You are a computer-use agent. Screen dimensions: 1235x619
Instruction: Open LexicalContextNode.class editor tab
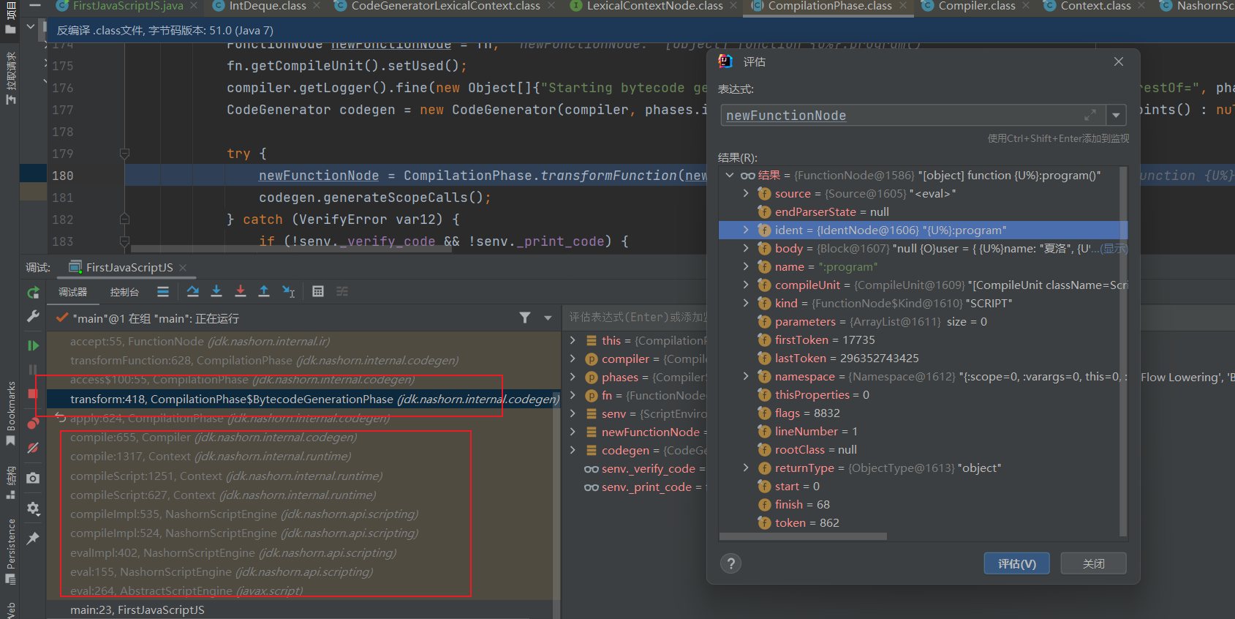(654, 6)
